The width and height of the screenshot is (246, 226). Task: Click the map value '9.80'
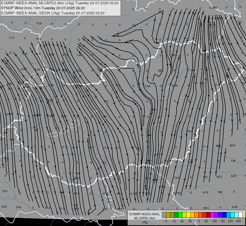coord(4,207)
